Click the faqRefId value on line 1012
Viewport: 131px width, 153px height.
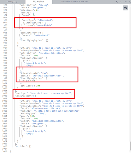tap(56, 111)
